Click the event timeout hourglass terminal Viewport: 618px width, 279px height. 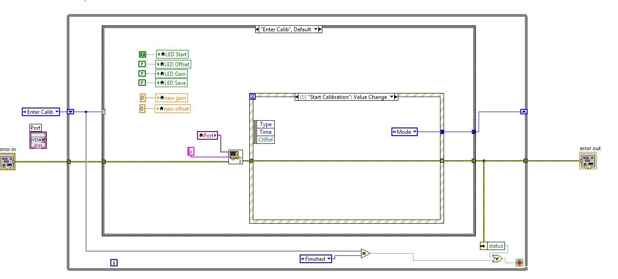(253, 96)
